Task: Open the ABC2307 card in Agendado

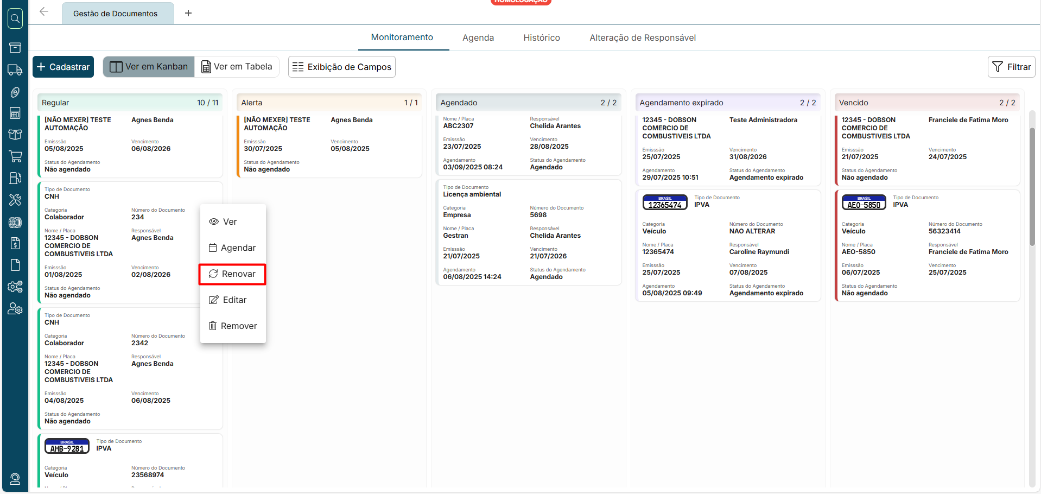Action: click(x=529, y=144)
